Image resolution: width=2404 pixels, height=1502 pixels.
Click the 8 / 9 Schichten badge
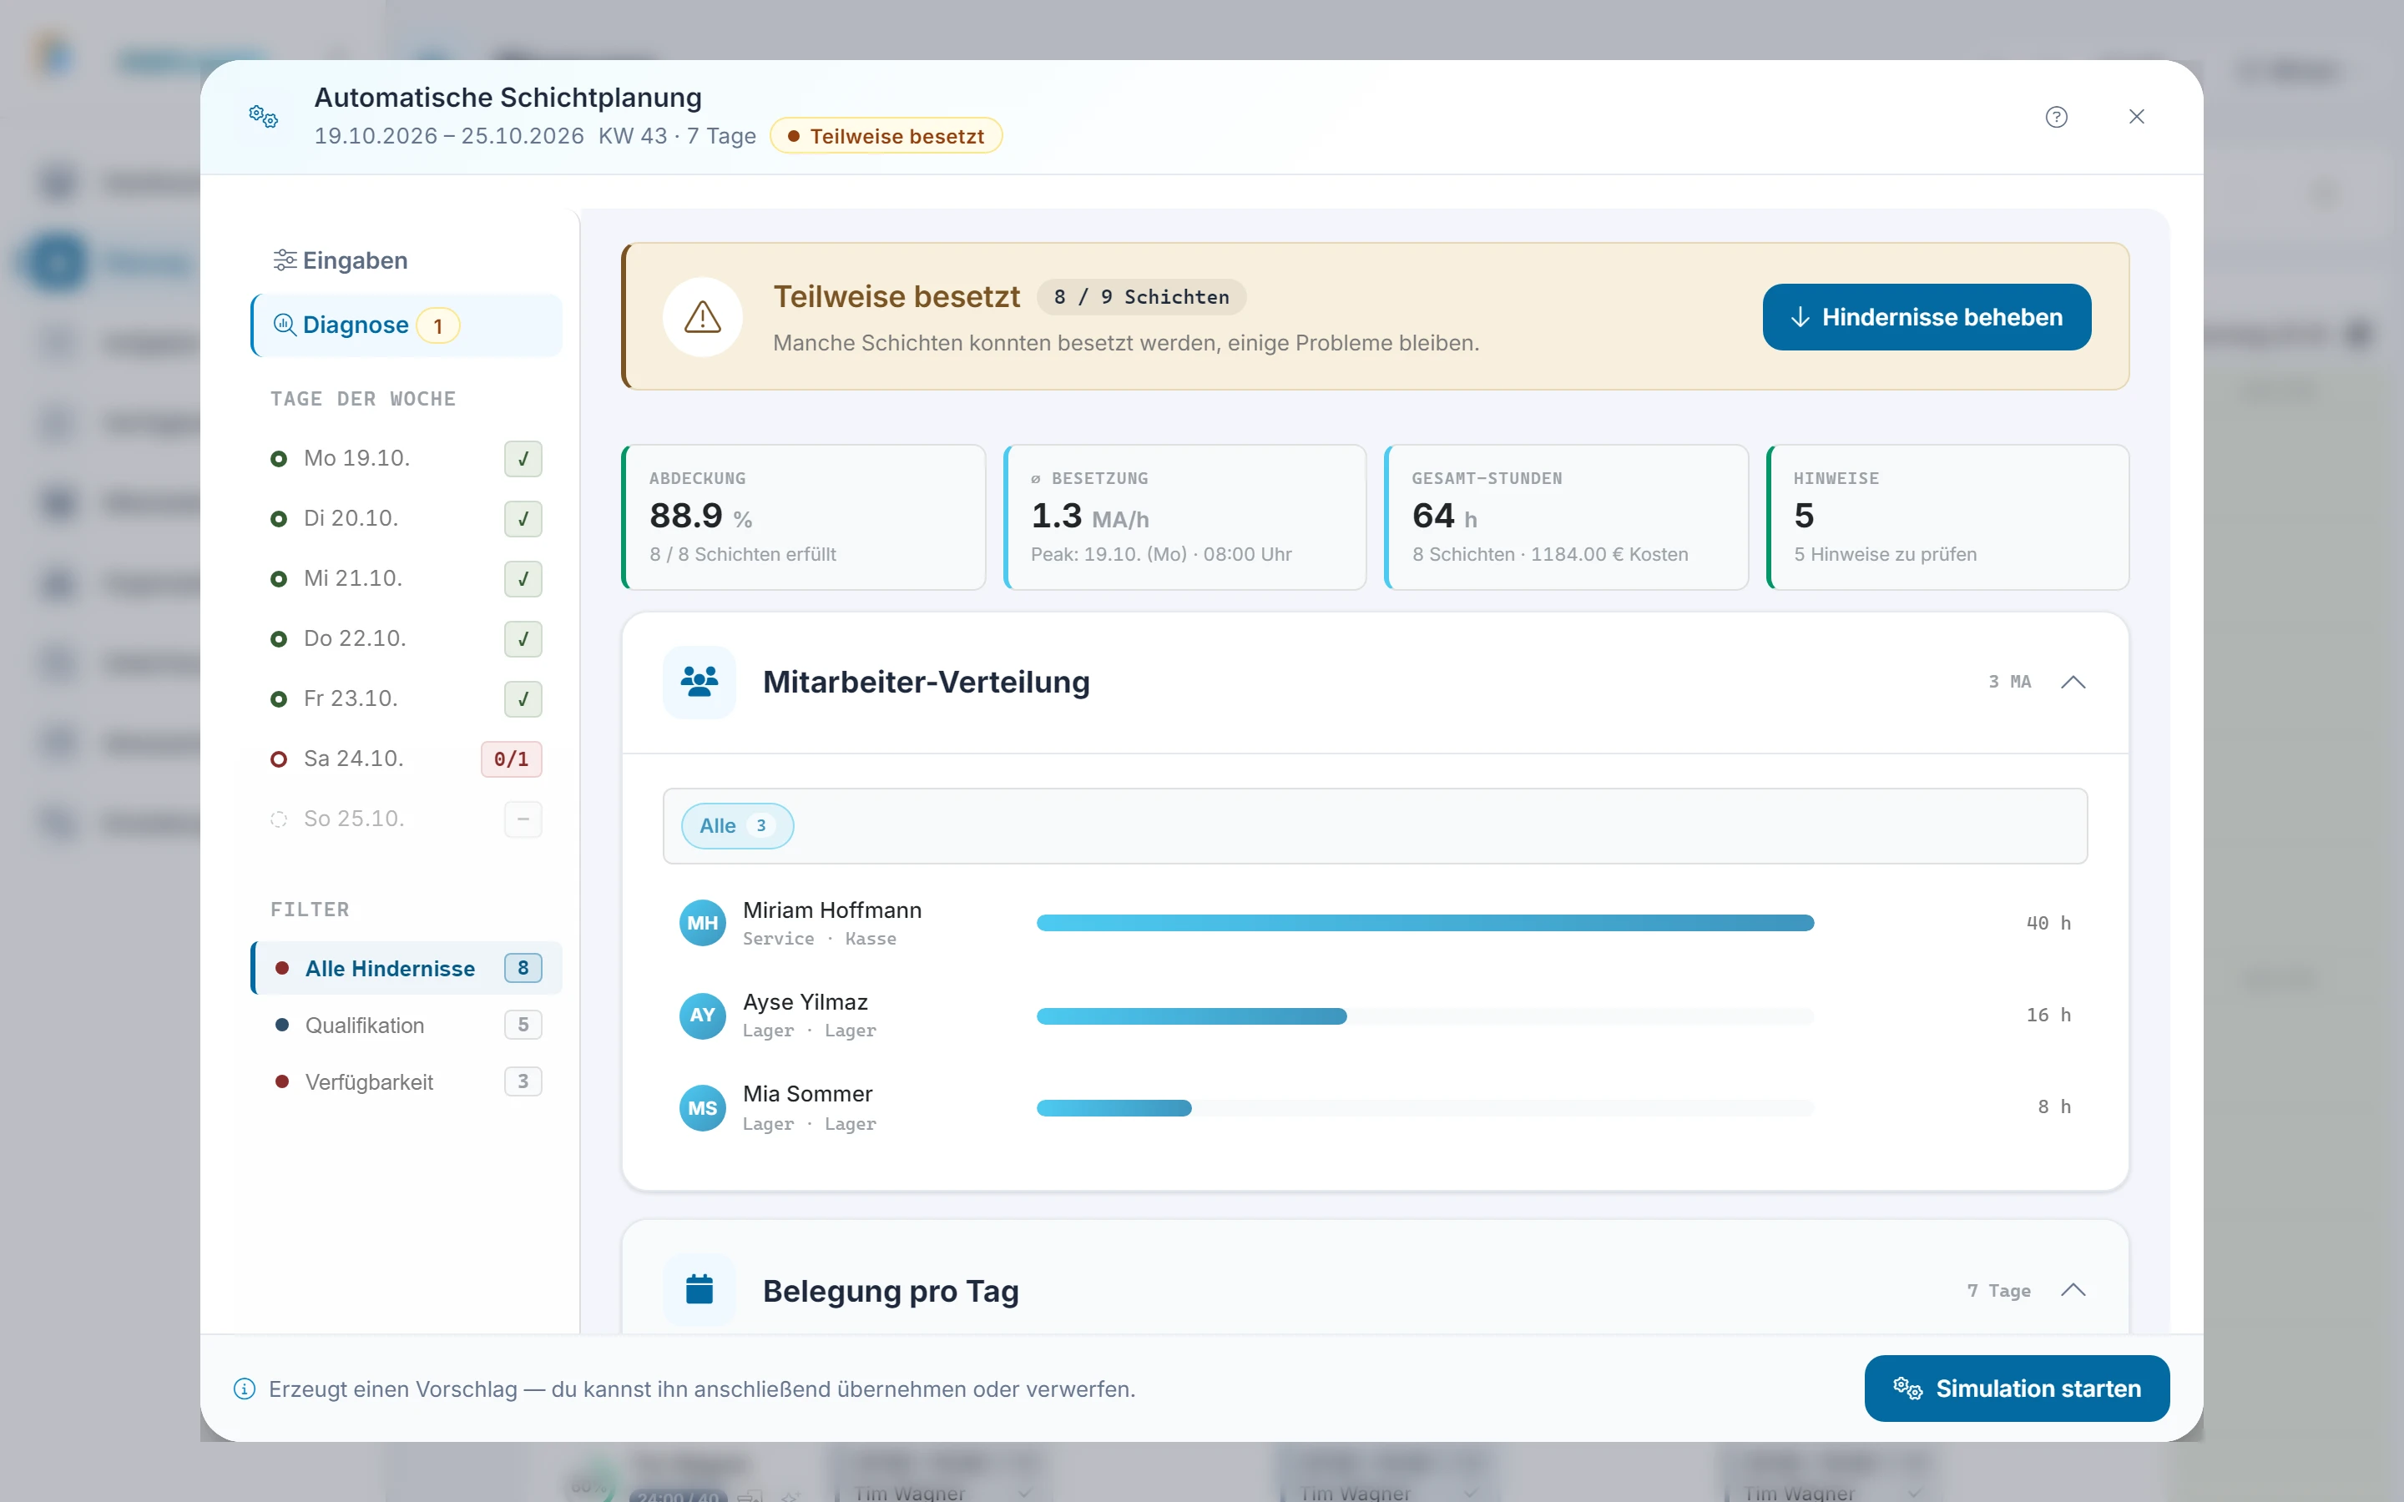tap(1141, 297)
